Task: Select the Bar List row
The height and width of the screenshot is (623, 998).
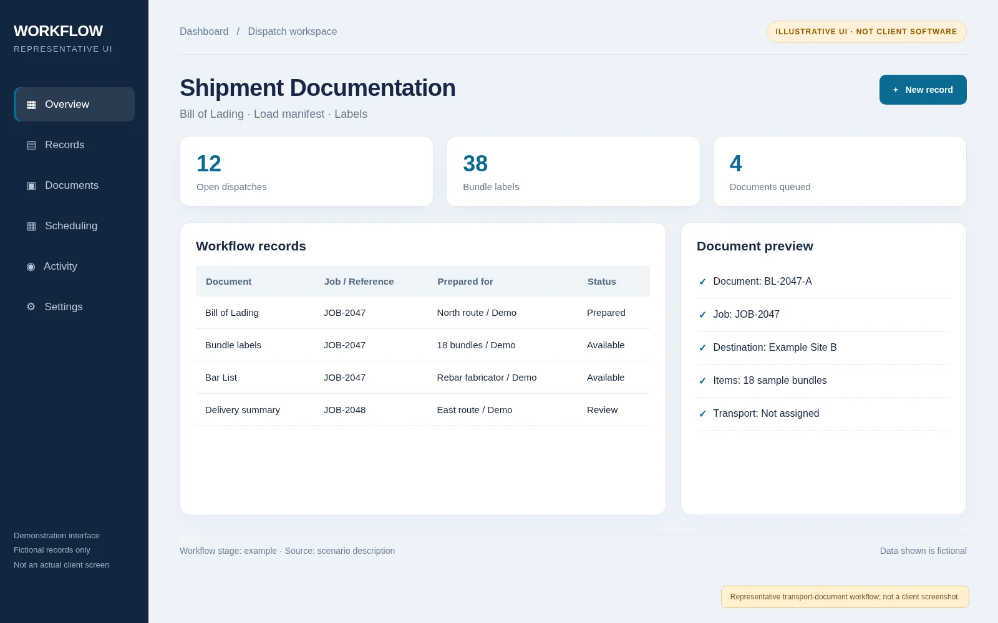Action: pyautogui.click(x=423, y=378)
